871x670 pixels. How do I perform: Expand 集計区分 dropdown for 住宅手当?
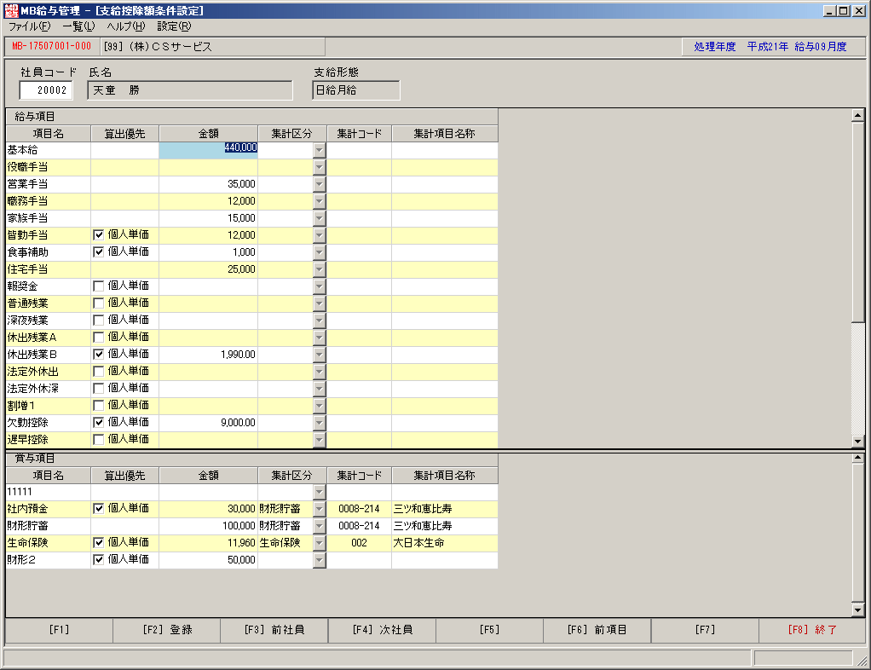click(319, 269)
